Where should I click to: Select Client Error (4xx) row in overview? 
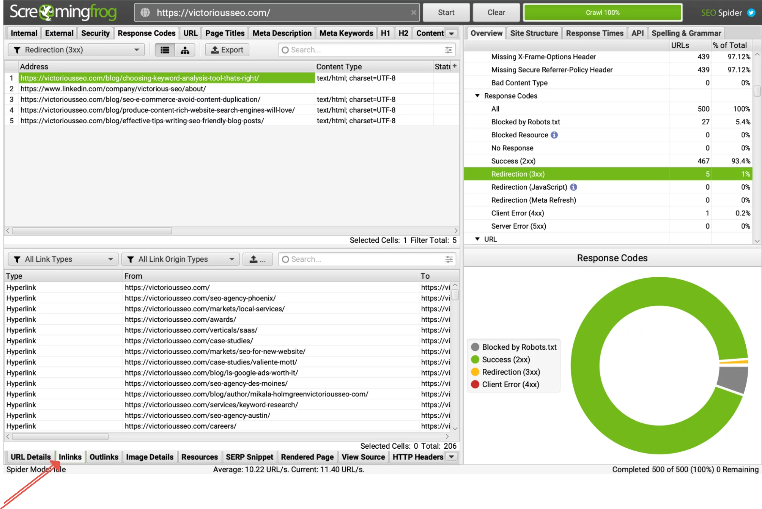pos(517,213)
